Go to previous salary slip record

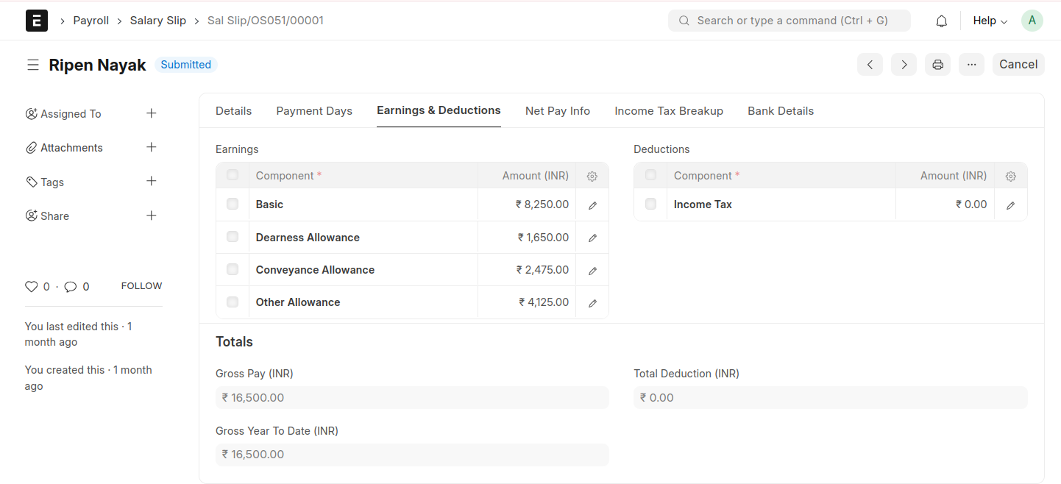pyautogui.click(x=870, y=65)
